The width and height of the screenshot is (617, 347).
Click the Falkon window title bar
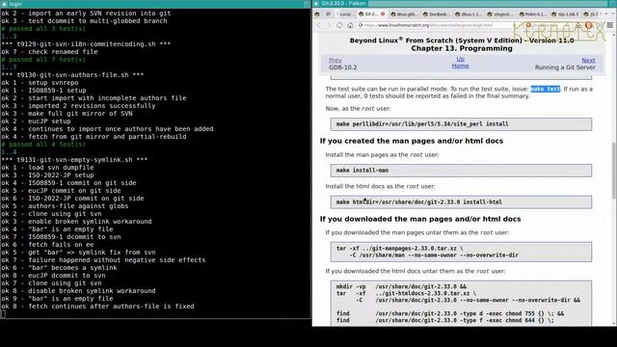point(465,4)
